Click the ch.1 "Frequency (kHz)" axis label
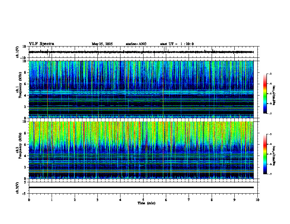The height and width of the screenshot is (224, 290). tap(20, 85)
